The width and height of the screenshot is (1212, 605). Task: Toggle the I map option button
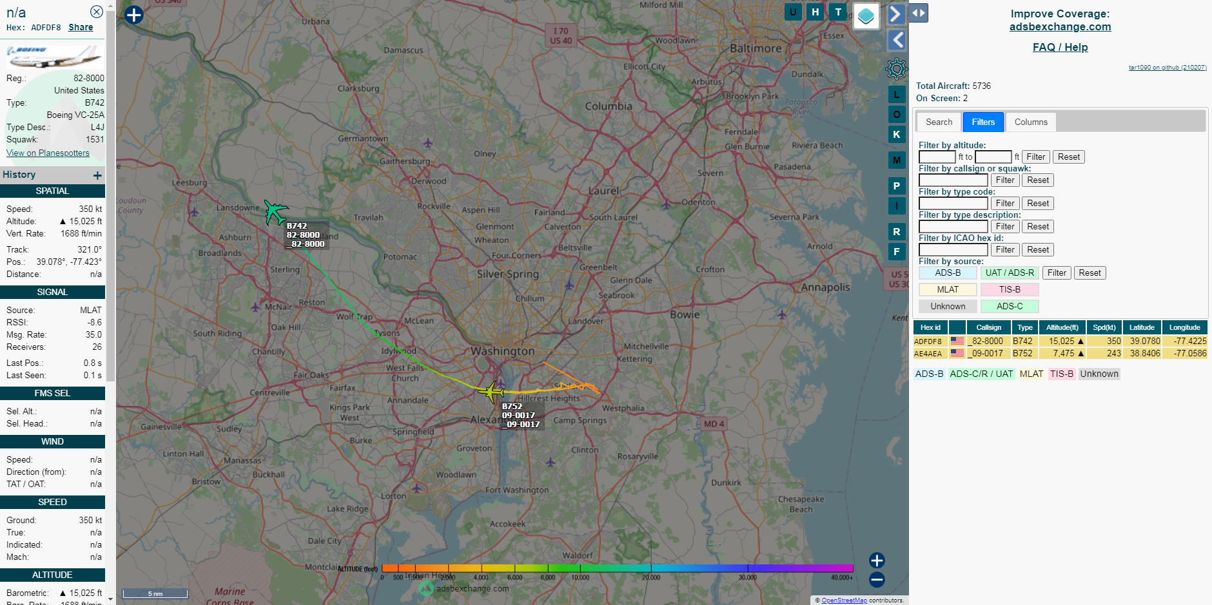897,206
